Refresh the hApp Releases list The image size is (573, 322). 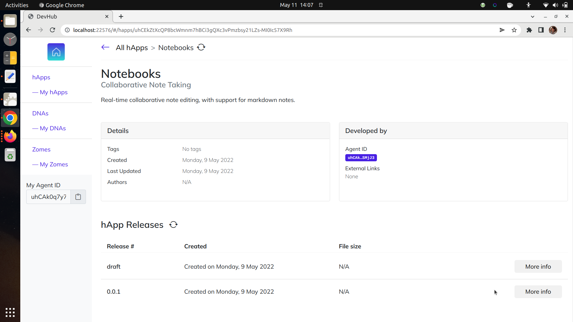173,225
